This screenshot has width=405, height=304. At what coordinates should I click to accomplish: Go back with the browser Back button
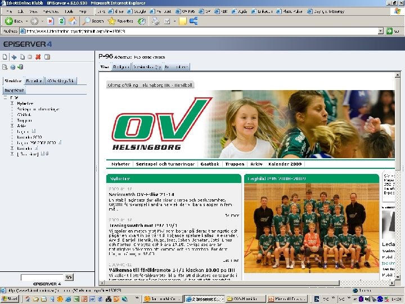(x=14, y=21)
